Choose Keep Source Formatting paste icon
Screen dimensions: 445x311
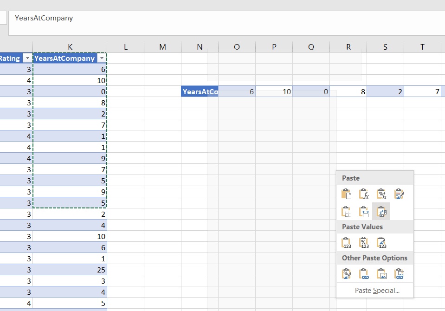(399, 194)
